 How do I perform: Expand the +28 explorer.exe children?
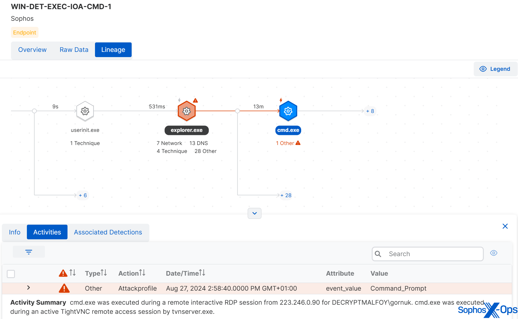(x=286, y=195)
